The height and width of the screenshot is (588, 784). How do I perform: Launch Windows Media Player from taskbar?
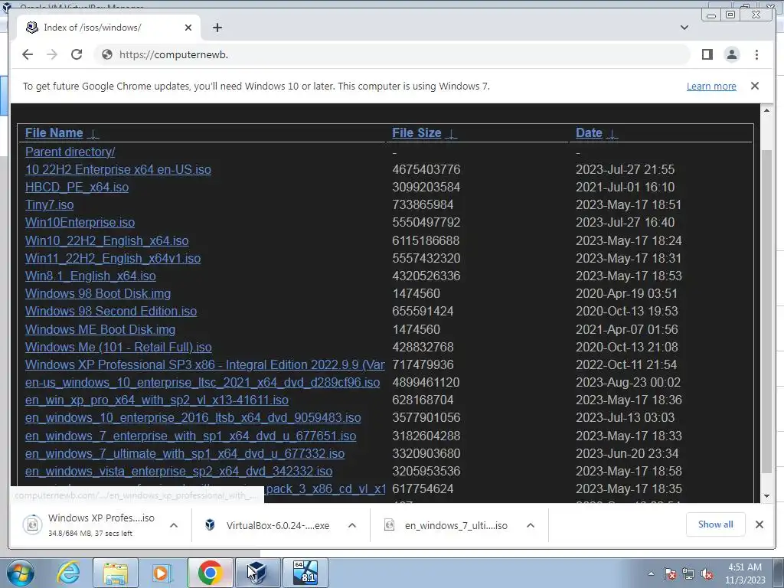[162, 573]
